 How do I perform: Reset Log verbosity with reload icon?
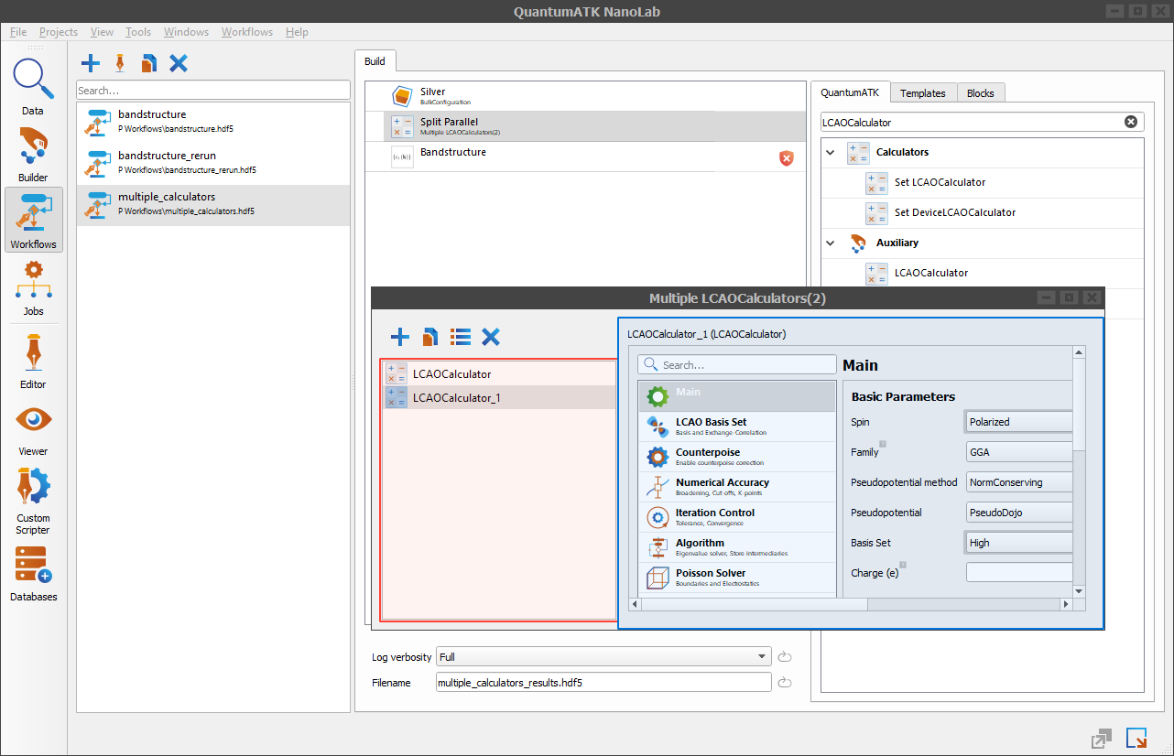tap(785, 656)
